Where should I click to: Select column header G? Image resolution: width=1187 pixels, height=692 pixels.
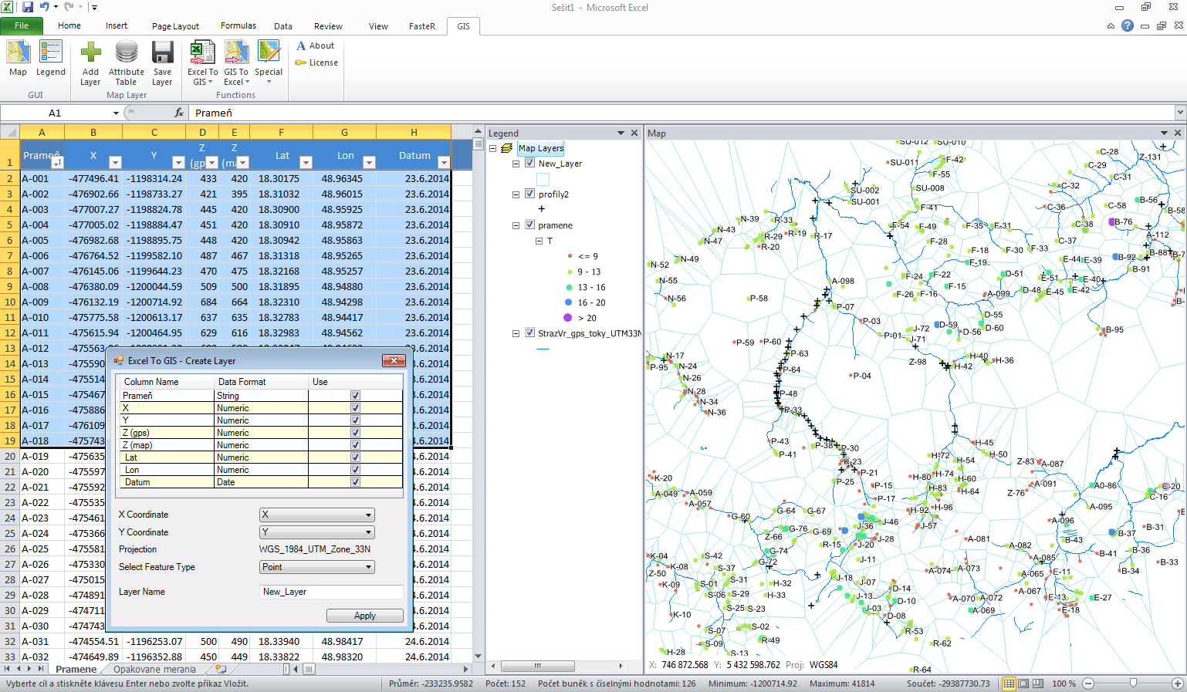pyautogui.click(x=344, y=132)
